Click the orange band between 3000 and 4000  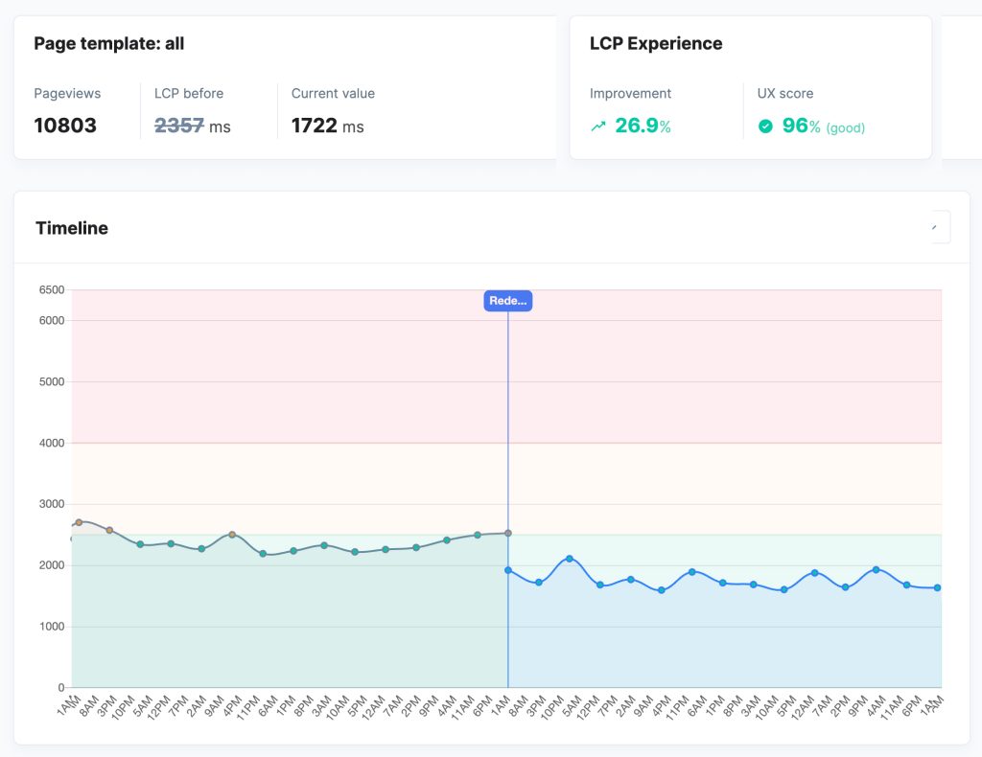(x=288, y=472)
